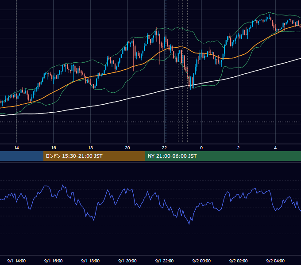
Task: Click the 4 hour axis label
Action: coord(275,148)
